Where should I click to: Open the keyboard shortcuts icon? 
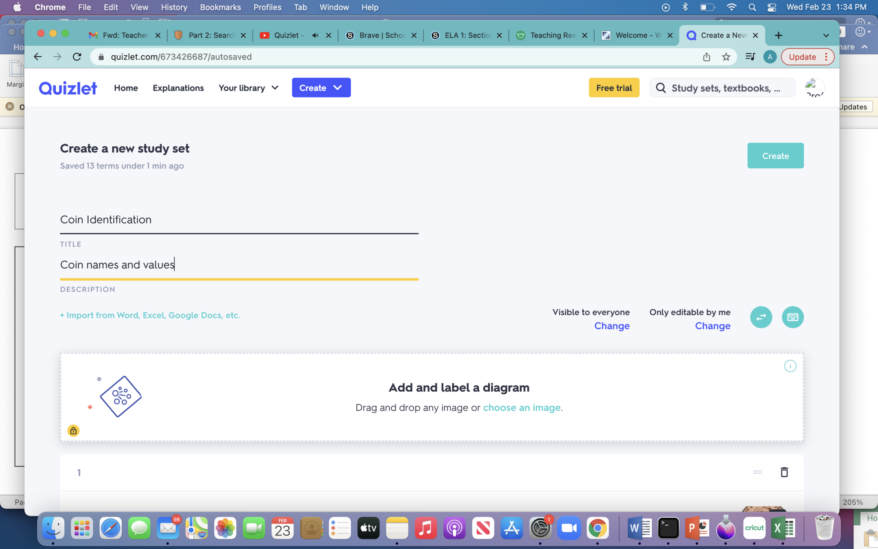pyautogui.click(x=793, y=317)
